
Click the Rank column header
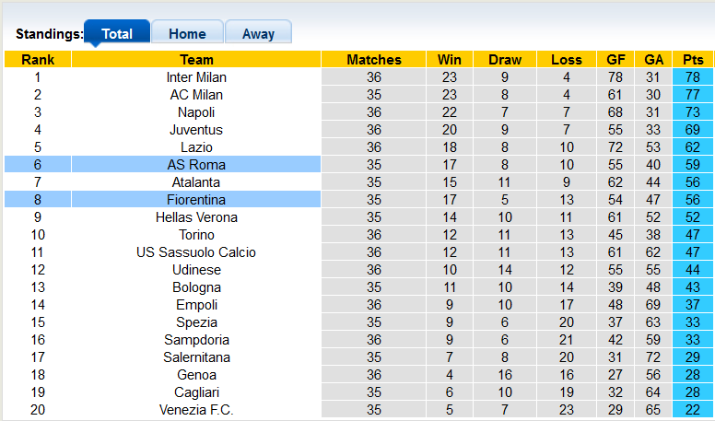coord(38,59)
